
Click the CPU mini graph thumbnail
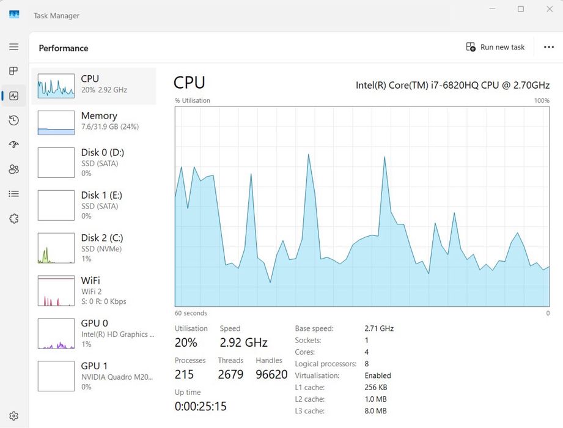pos(56,86)
